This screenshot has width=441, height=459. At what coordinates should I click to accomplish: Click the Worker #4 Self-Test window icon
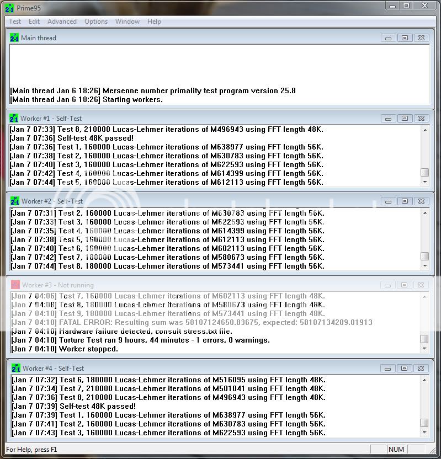[16, 369]
